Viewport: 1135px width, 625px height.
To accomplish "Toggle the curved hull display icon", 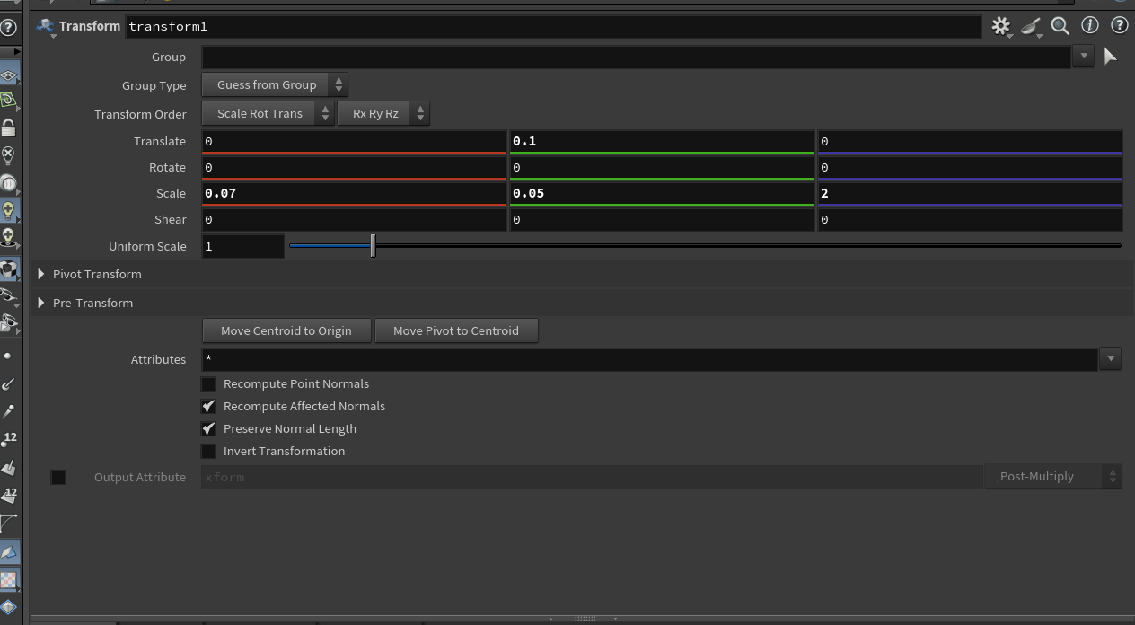I will [9, 523].
